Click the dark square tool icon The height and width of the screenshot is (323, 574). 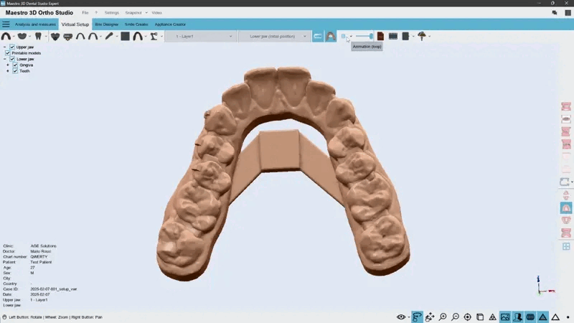click(125, 37)
